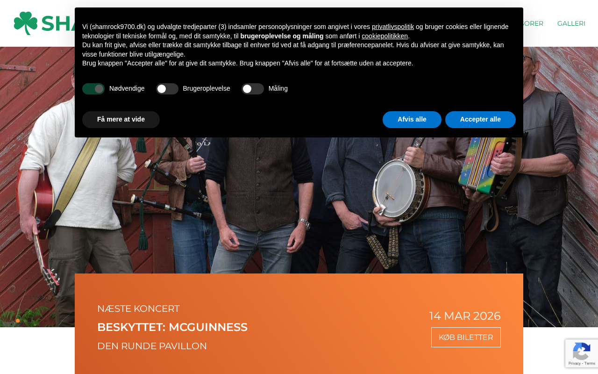This screenshot has height=374, width=598.
Task: Open the cookiepolitikken link
Action: tap(384, 36)
